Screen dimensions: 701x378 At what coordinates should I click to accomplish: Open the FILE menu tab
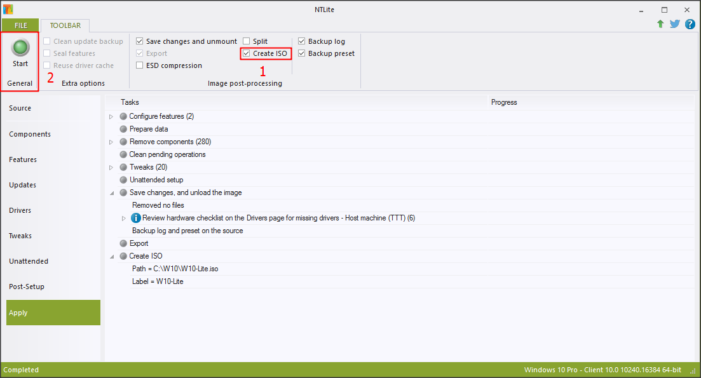tap(21, 25)
